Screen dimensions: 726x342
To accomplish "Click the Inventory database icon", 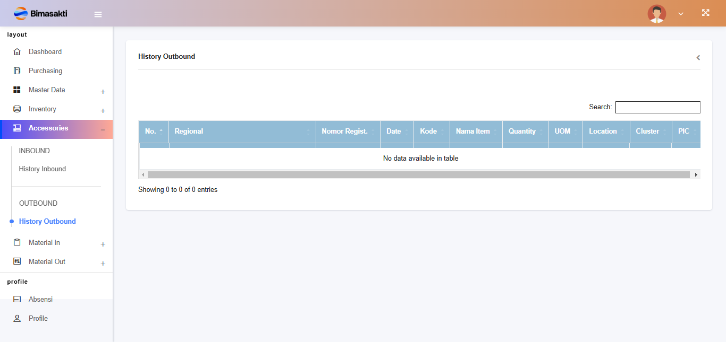I will 17,109.
